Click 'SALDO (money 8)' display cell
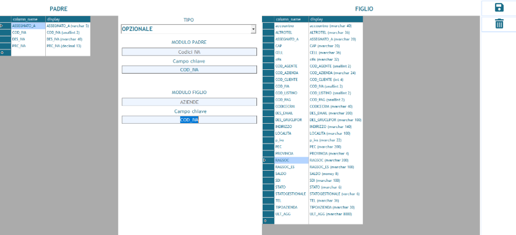 click(x=336, y=174)
